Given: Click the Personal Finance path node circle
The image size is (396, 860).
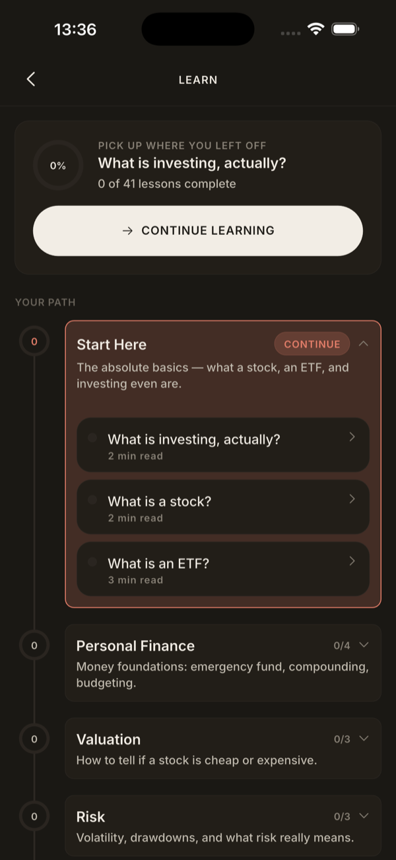Looking at the screenshot, I should pyautogui.click(x=34, y=645).
